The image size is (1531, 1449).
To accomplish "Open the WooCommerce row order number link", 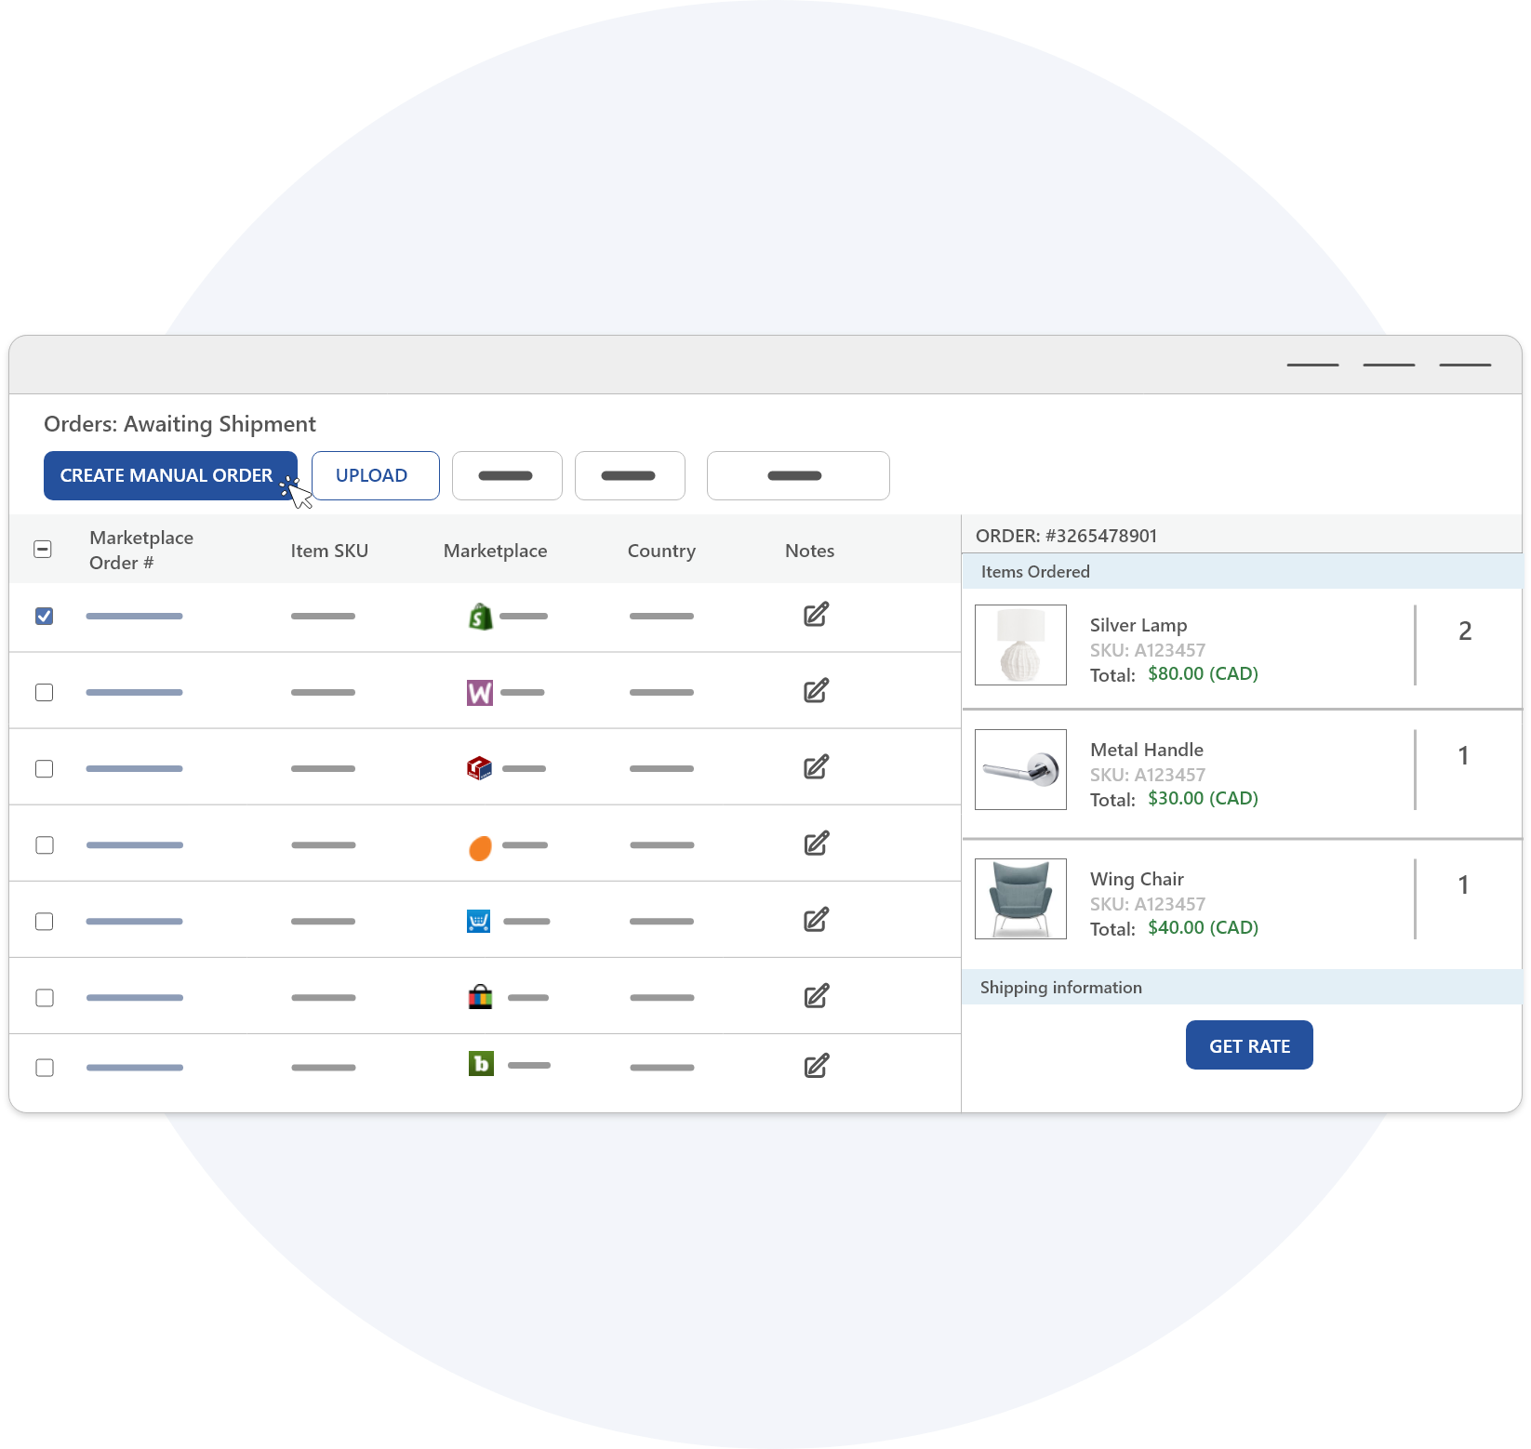I will (x=134, y=692).
